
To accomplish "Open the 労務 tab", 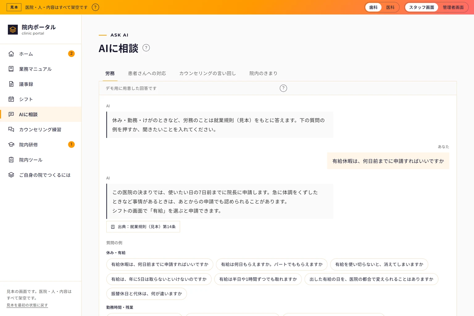I will 110,73.
